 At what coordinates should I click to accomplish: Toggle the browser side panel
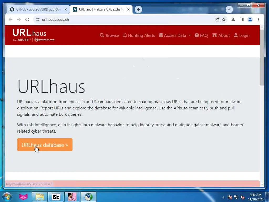coord(242,19)
